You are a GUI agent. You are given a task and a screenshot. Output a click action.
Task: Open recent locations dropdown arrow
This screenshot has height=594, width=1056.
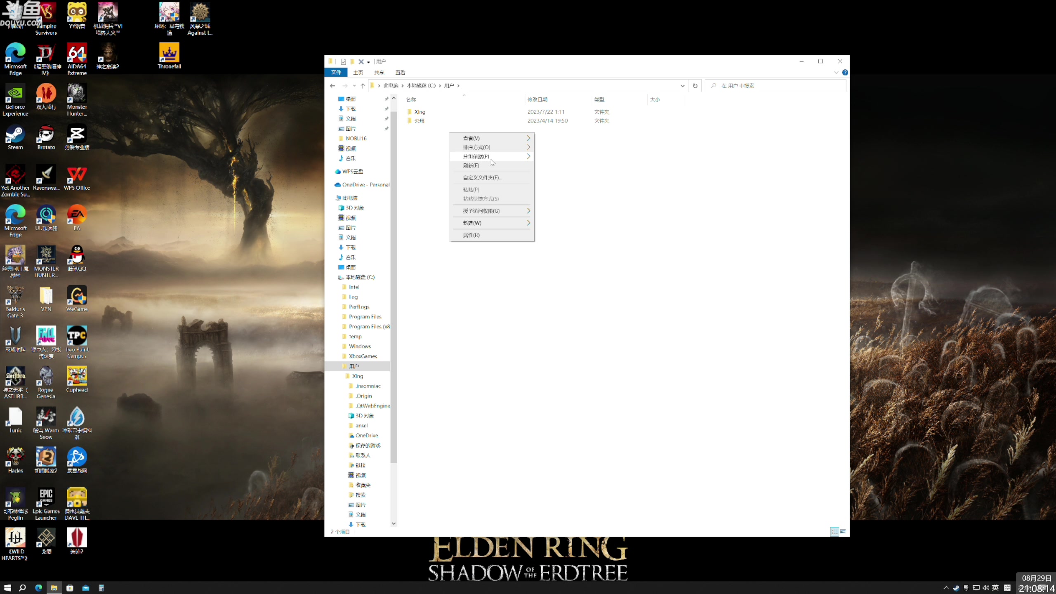(354, 86)
